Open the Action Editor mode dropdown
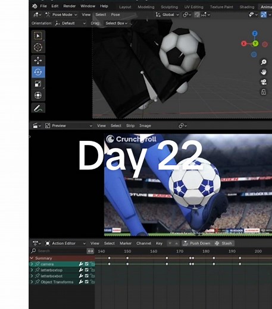Image resolution: width=272 pixels, height=309 pixels. [65, 243]
